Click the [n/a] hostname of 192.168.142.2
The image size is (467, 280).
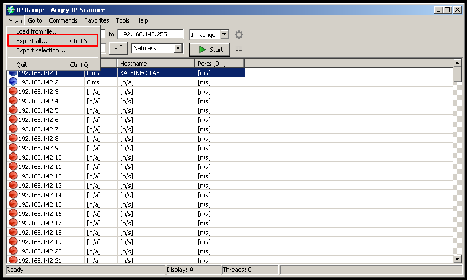[x=156, y=82]
